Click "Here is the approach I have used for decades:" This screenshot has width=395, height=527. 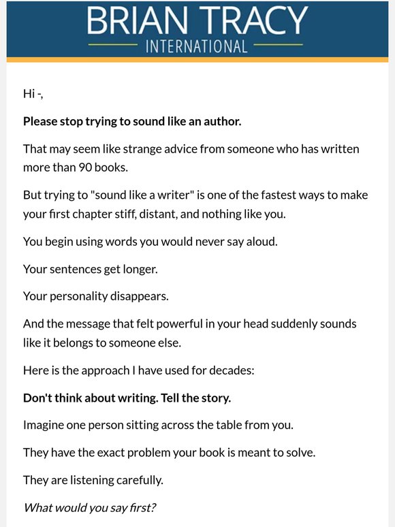138,370
